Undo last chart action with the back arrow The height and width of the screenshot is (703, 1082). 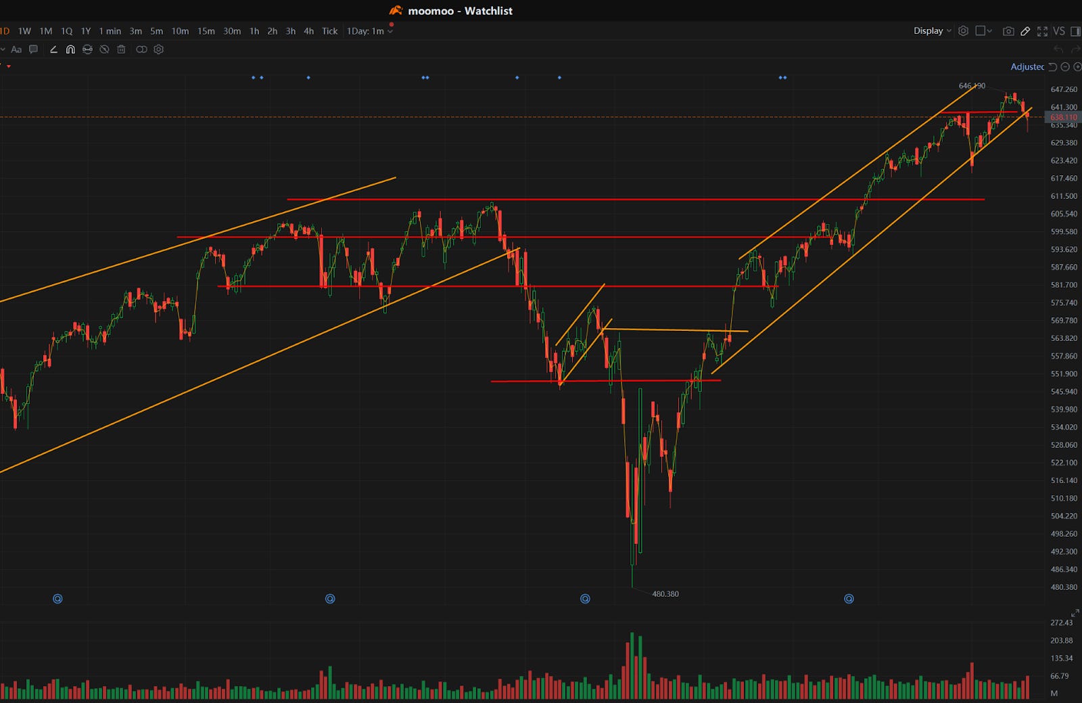(1058, 49)
